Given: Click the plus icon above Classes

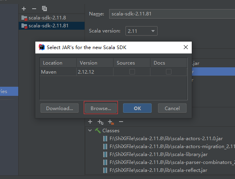Looking at the screenshot, I should pos(90,122).
